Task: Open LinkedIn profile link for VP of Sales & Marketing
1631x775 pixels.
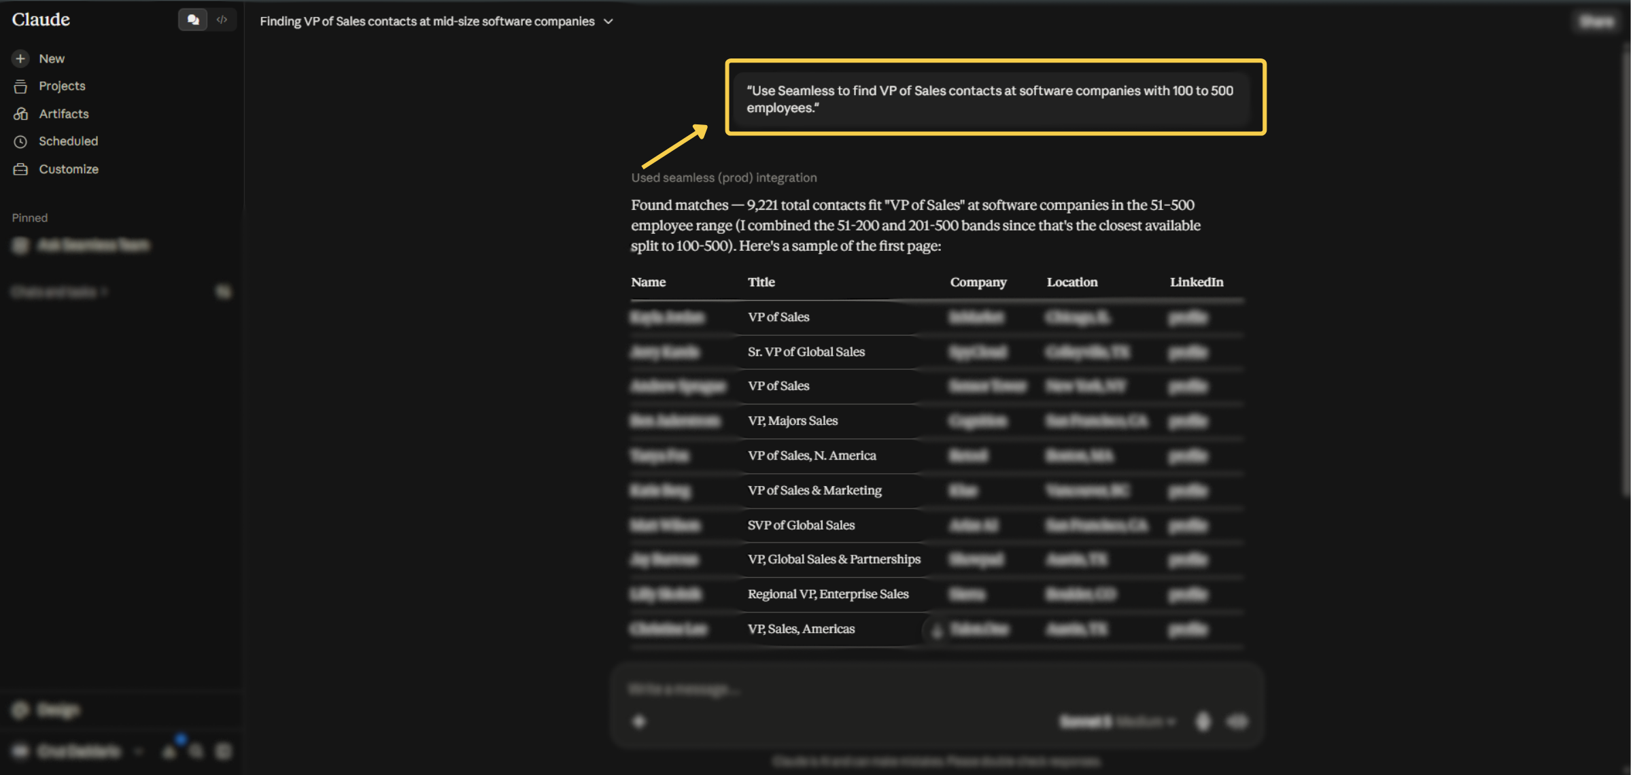Action: 1188,491
